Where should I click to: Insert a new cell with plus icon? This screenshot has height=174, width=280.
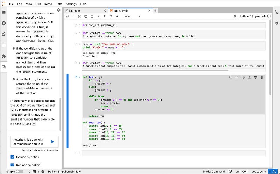pos(73,16)
